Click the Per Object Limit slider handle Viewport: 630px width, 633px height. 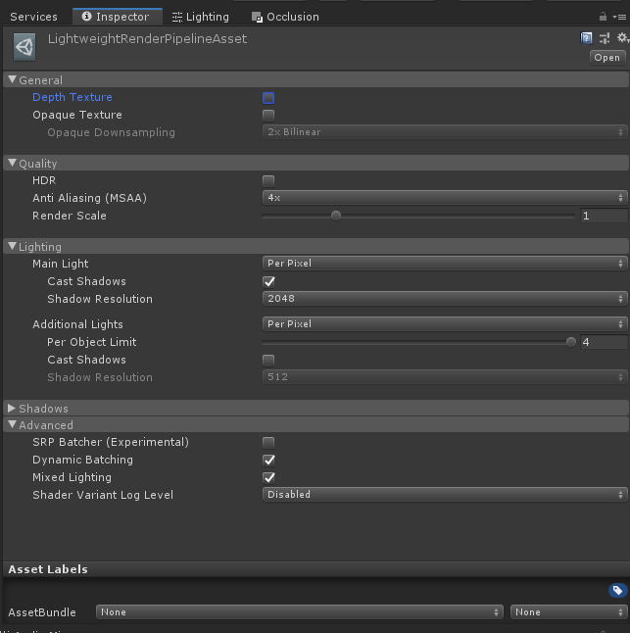click(570, 342)
